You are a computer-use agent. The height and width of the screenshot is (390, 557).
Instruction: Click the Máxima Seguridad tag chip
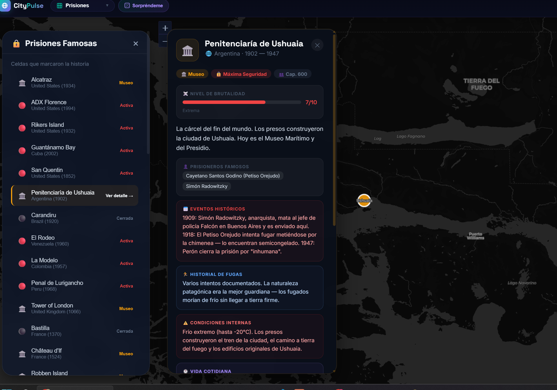[241, 74]
